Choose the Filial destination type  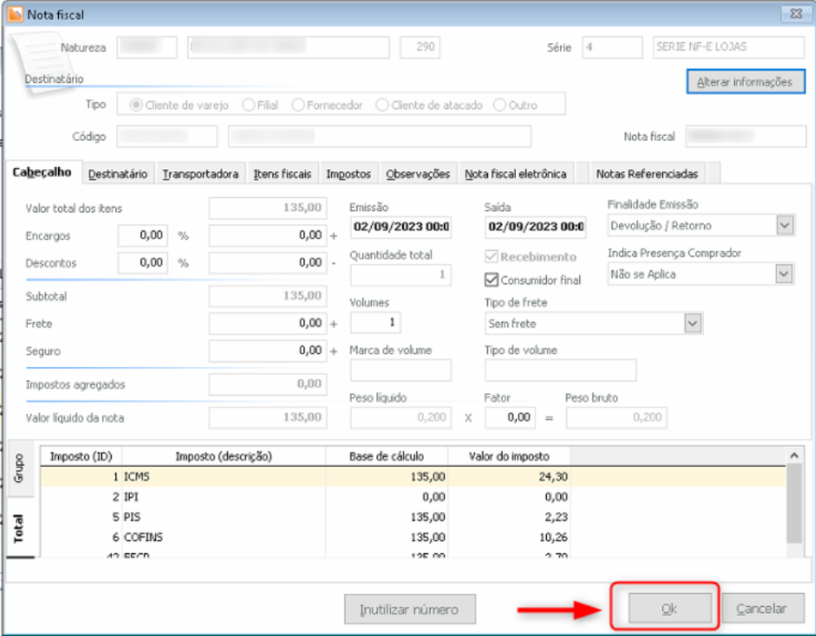(x=249, y=104)
